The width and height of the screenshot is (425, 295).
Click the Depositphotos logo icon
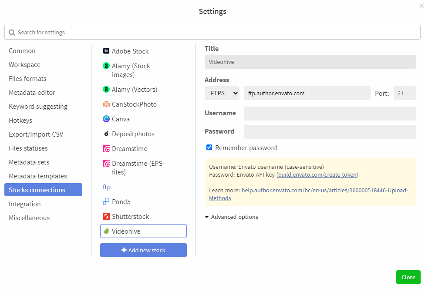(106, 134)
